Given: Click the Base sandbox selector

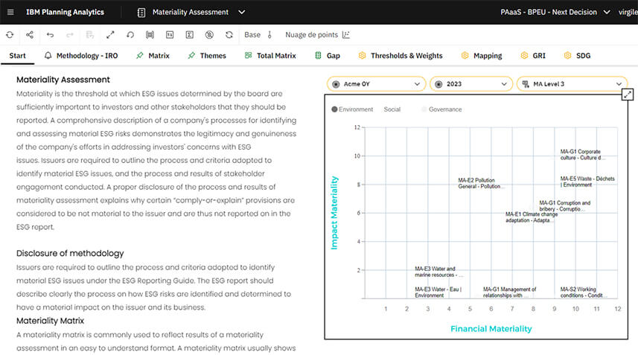Looking at the screenshot, I should 252,35.
